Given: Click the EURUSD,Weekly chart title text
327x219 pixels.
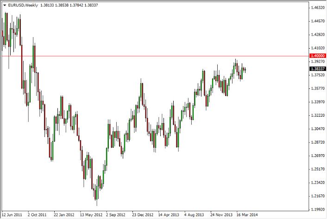Looking at the screenshot, I should click(23, 5).
